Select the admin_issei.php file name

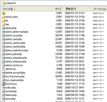(14, 36)
